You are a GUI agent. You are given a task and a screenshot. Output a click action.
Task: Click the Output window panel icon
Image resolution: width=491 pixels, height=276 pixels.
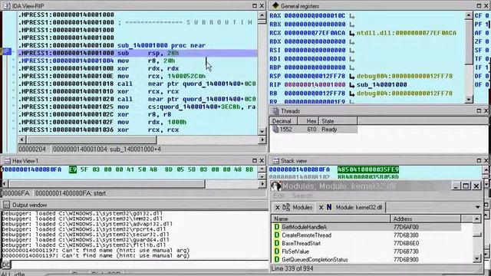coord(7,205)
